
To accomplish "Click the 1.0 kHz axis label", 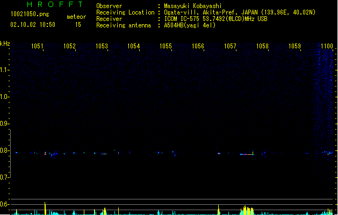I will [x=4, y=97].
